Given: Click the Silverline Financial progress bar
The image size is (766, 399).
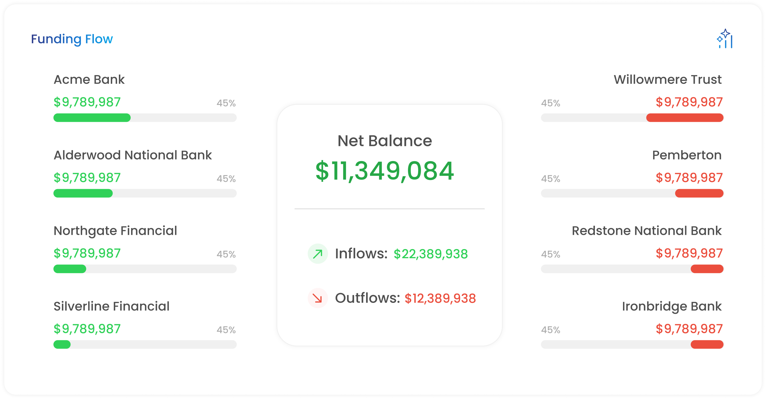Looking at the screenshot, I should [x=145, y=345].
